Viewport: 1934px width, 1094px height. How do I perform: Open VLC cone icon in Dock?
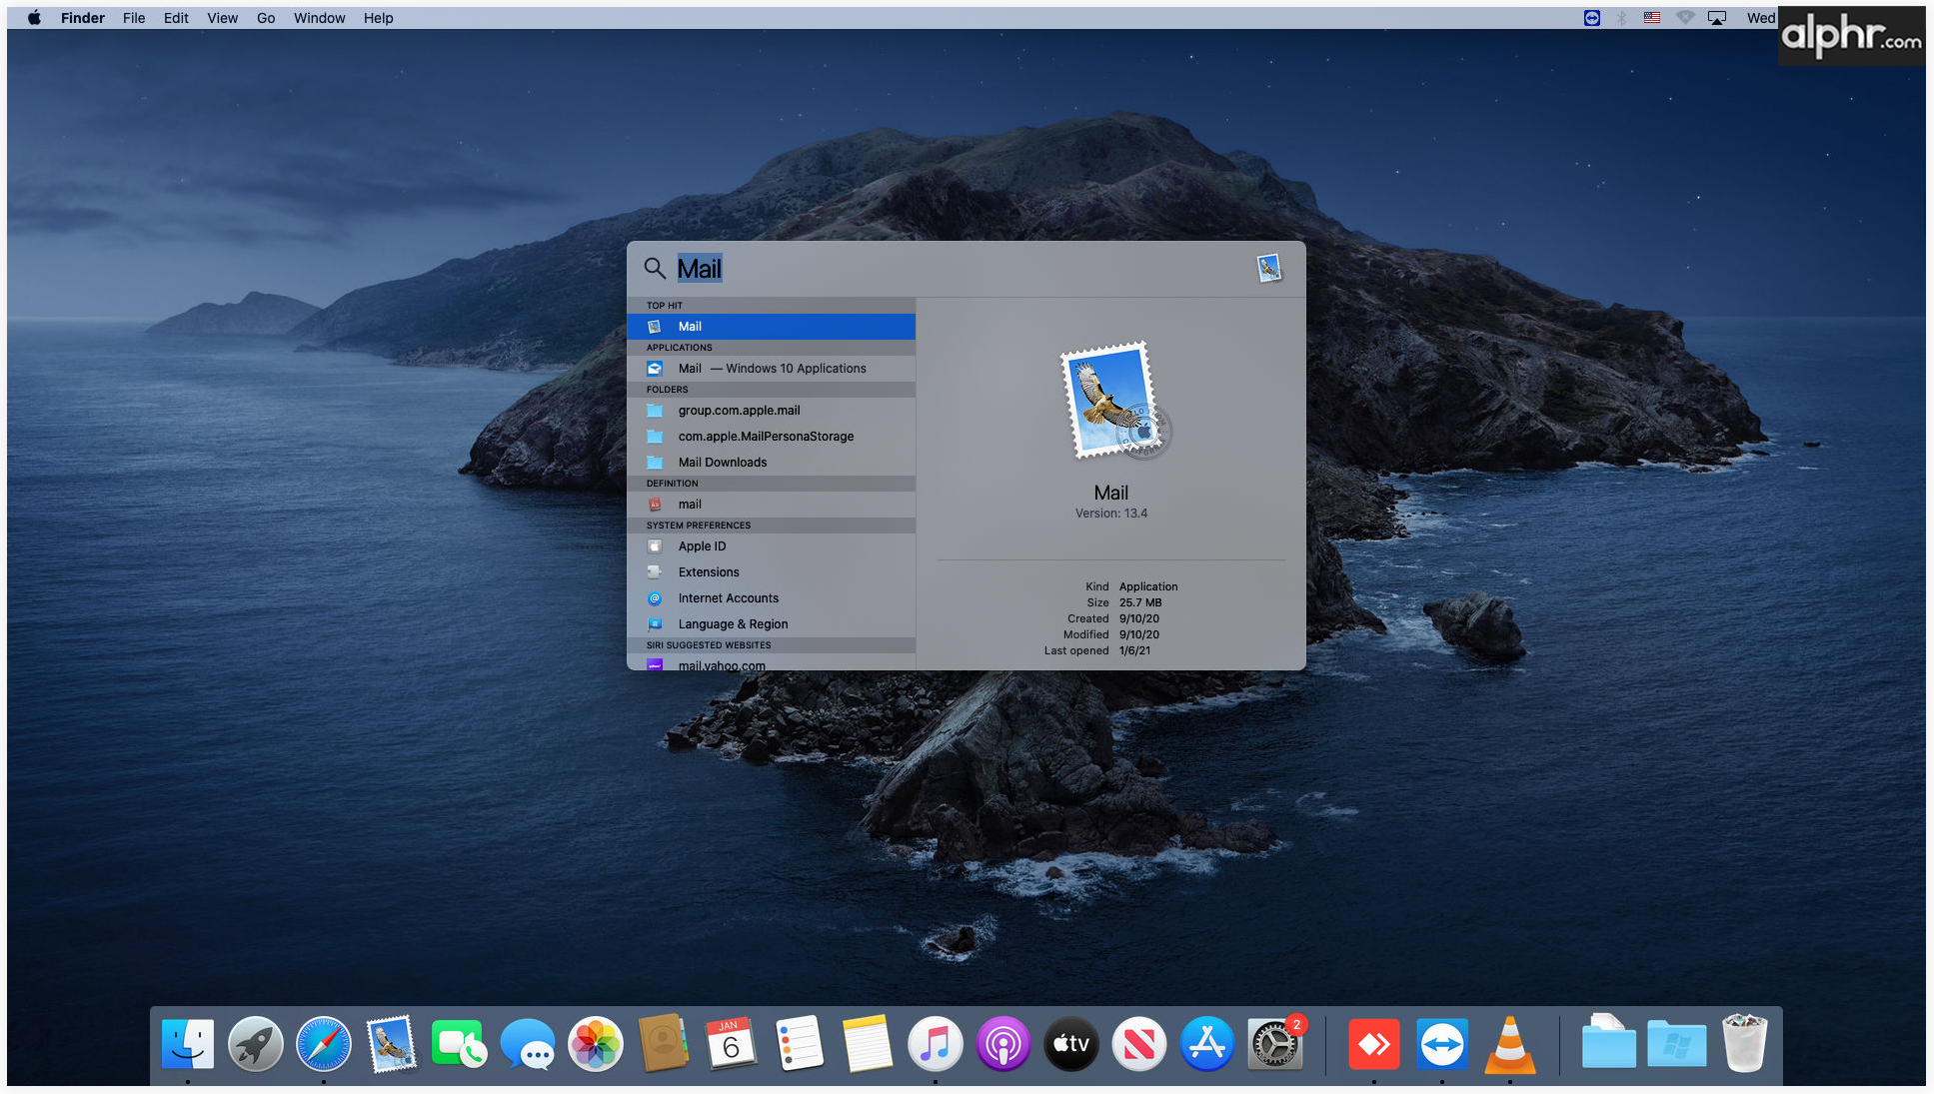click(1509, 1044)
